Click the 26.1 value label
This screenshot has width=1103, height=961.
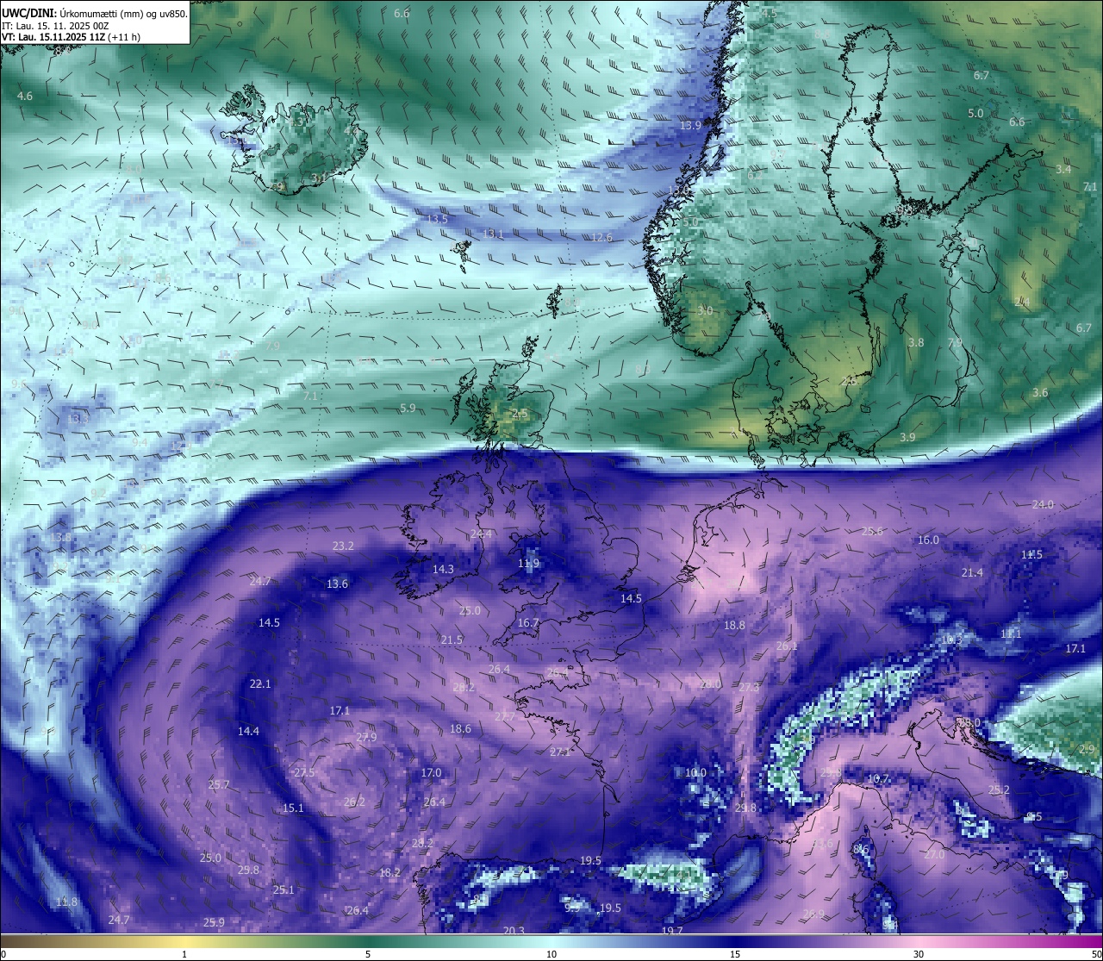pyautogui.click(x=786, y=646)
